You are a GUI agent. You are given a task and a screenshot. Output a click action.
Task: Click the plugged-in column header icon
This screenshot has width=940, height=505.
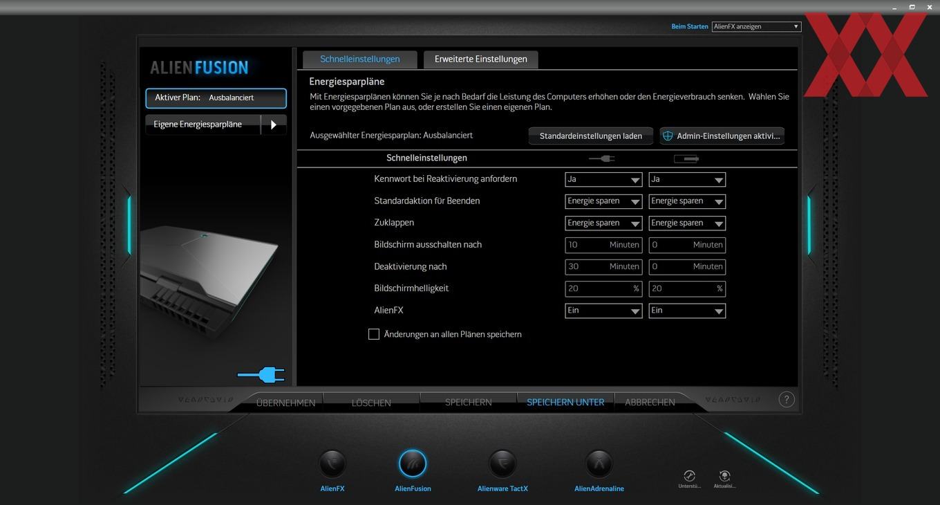click(601, 158)
